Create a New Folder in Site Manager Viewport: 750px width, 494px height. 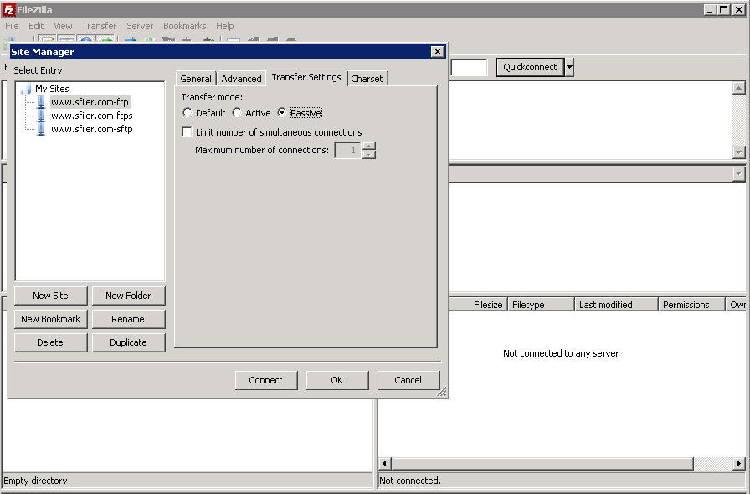coord(128,296)
